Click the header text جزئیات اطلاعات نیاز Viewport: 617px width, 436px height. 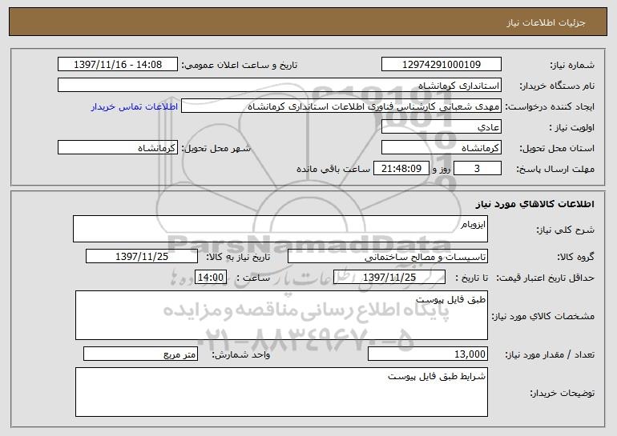click(546, 22)
